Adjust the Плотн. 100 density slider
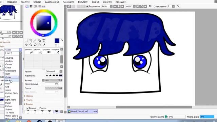The width and height of the screenshot is (217, 122). pyautogui.click(x=54, y=88)
